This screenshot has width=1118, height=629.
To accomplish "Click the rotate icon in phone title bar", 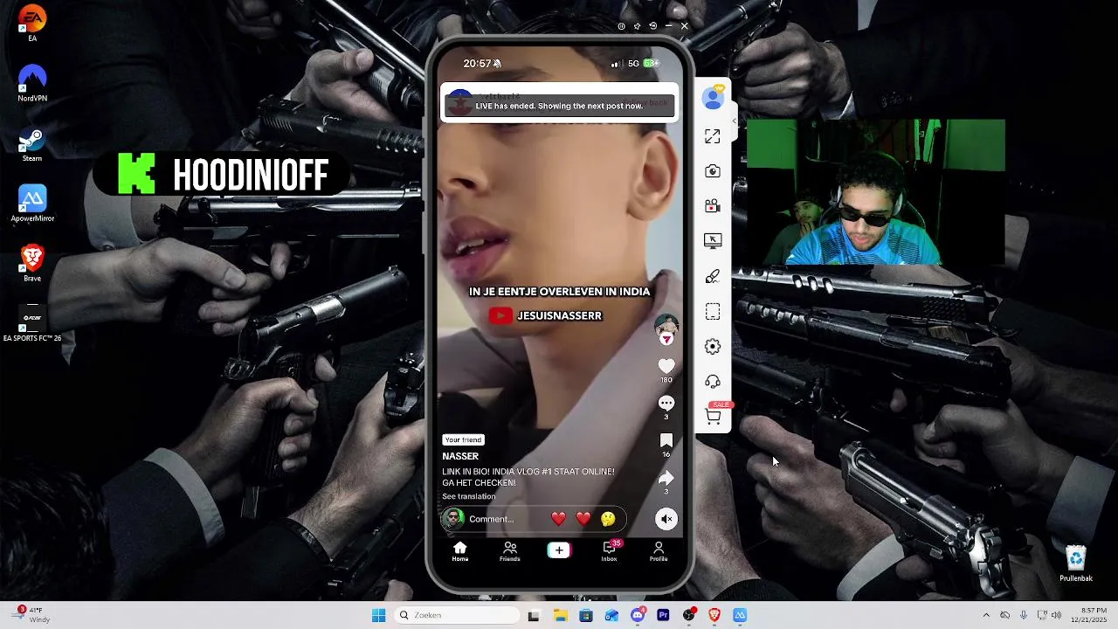I will point(652,26).
